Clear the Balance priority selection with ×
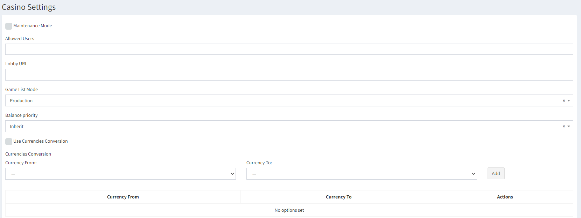The height and width of the screenshot is (218, 581). point(564,126)
